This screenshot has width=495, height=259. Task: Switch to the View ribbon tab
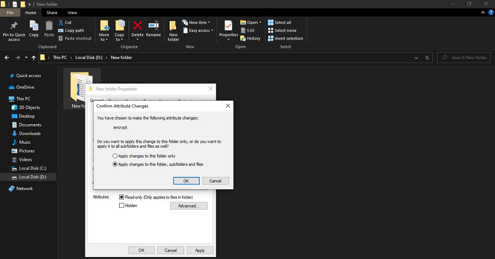tap(72, 13)
